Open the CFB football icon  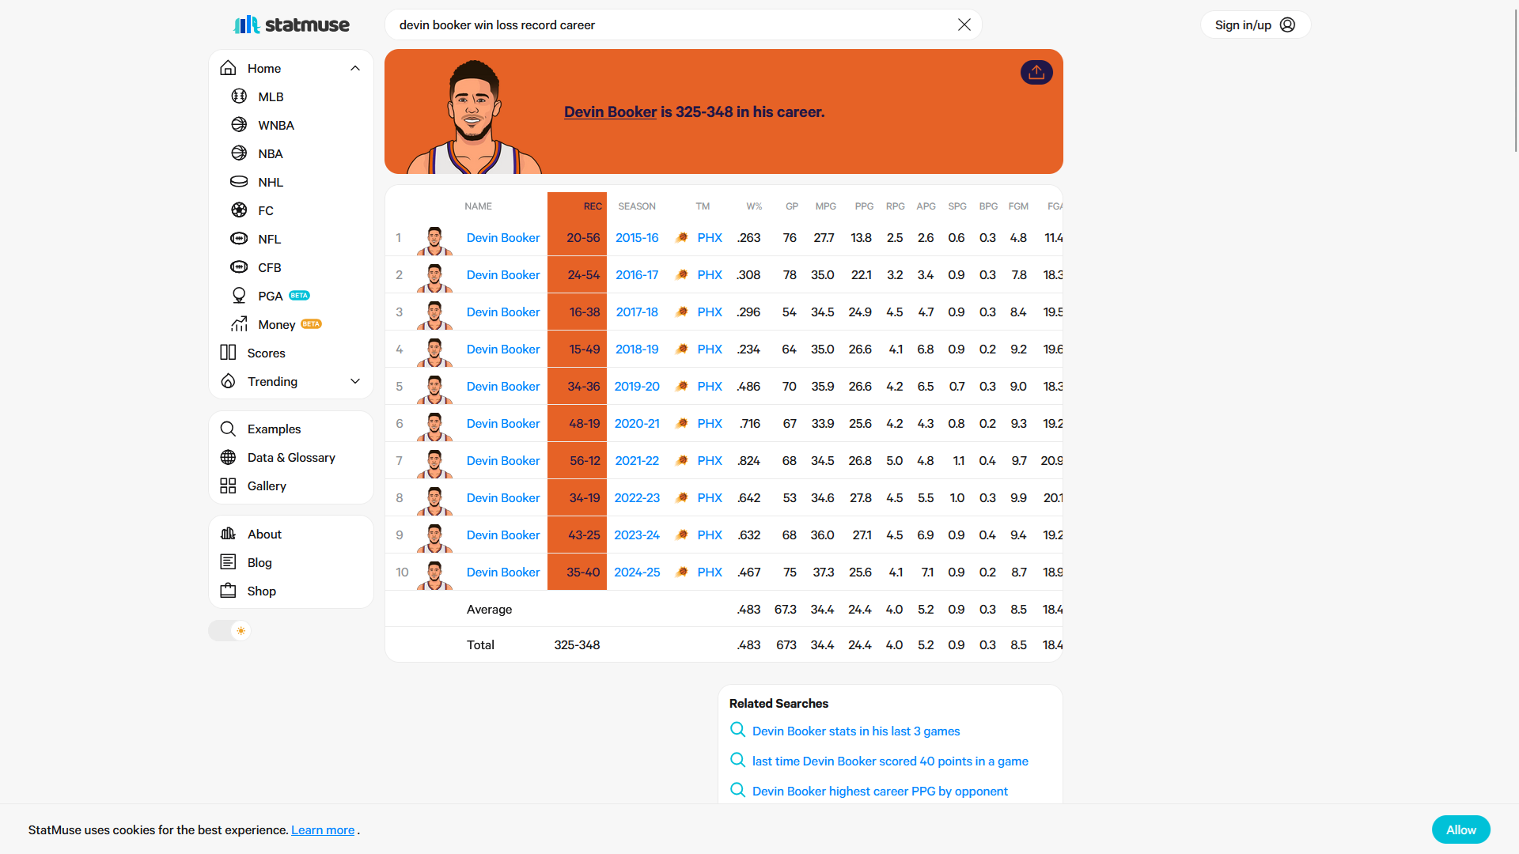pos(239,267)
